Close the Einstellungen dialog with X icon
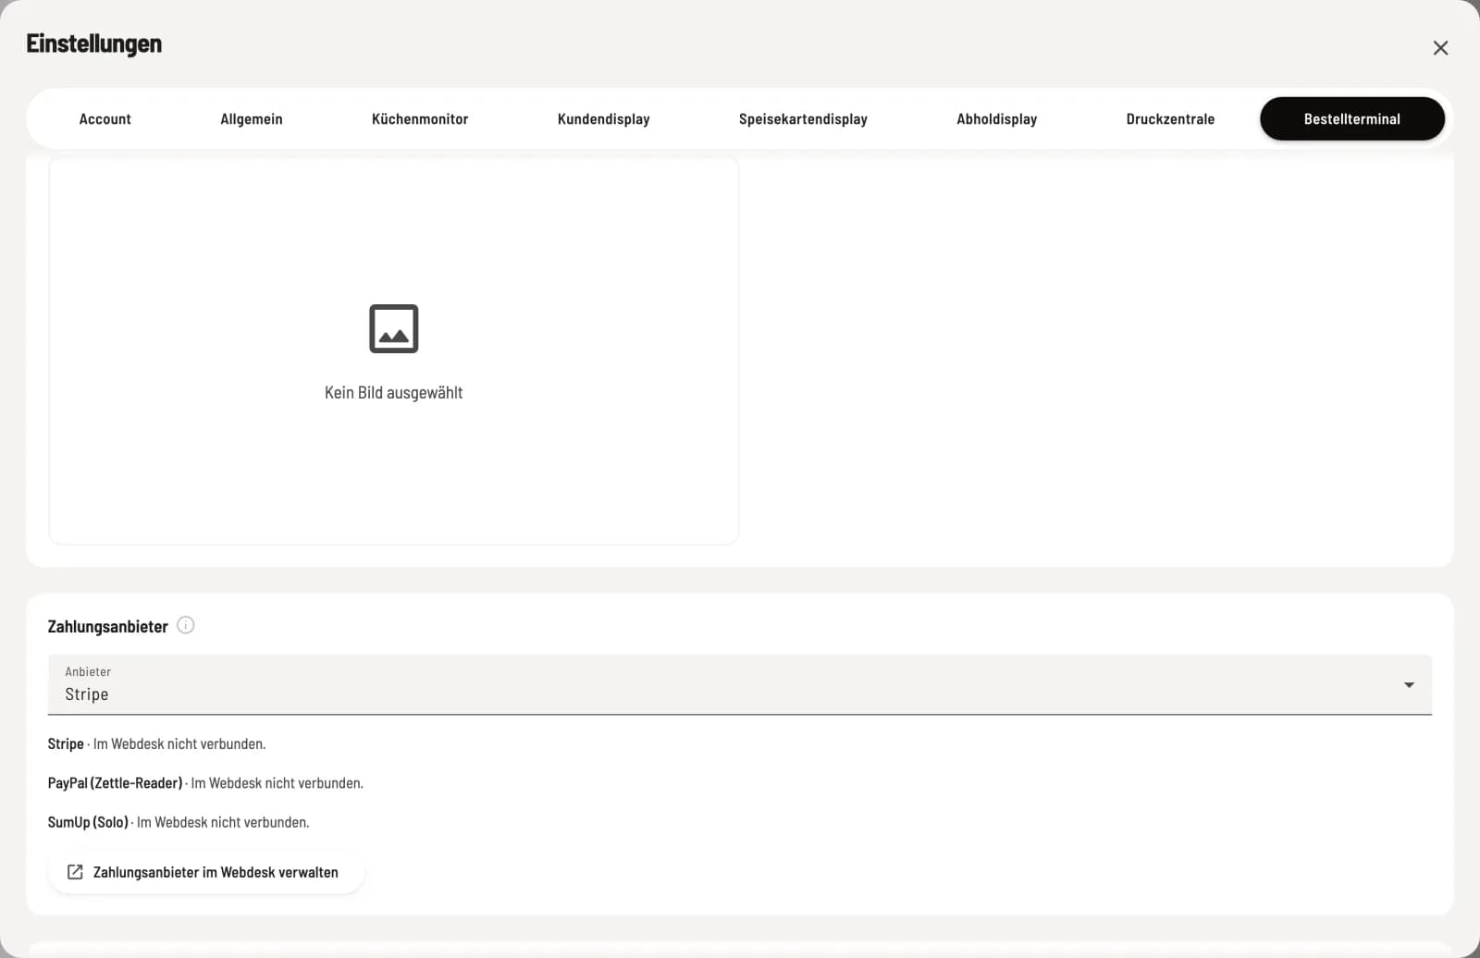1480x958 pixels. pos(1440,48)
